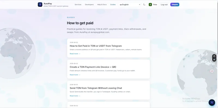Toggle dark mode with the moon icon
The height and width of the screenshot is (108, 218).
[144, 5]
